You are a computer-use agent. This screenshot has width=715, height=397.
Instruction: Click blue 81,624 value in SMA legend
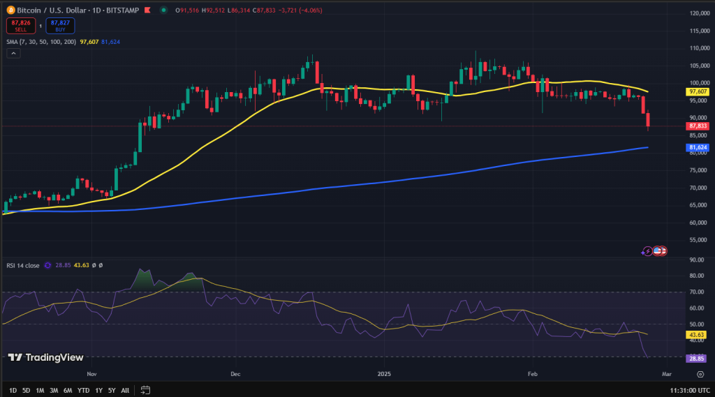(111, 42)
